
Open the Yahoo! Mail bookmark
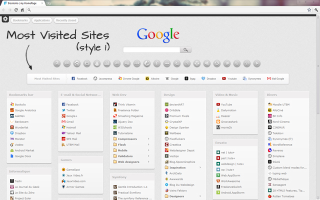point(71,133)
